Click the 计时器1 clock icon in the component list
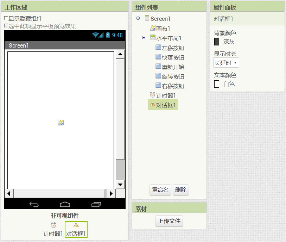 (x=152, y=95)
